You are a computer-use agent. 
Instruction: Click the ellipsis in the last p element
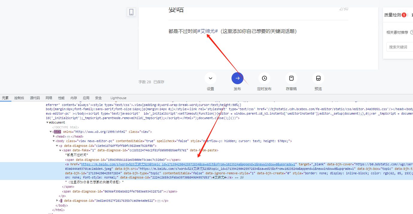click(x=159, y=201)
